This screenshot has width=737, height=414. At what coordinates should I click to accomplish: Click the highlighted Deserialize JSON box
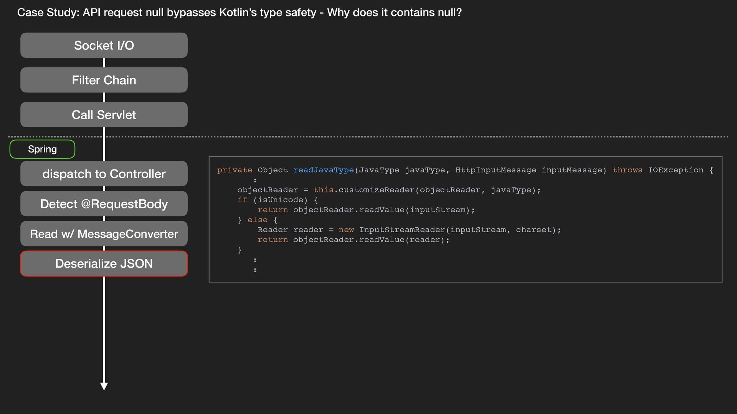click(104, 263)
